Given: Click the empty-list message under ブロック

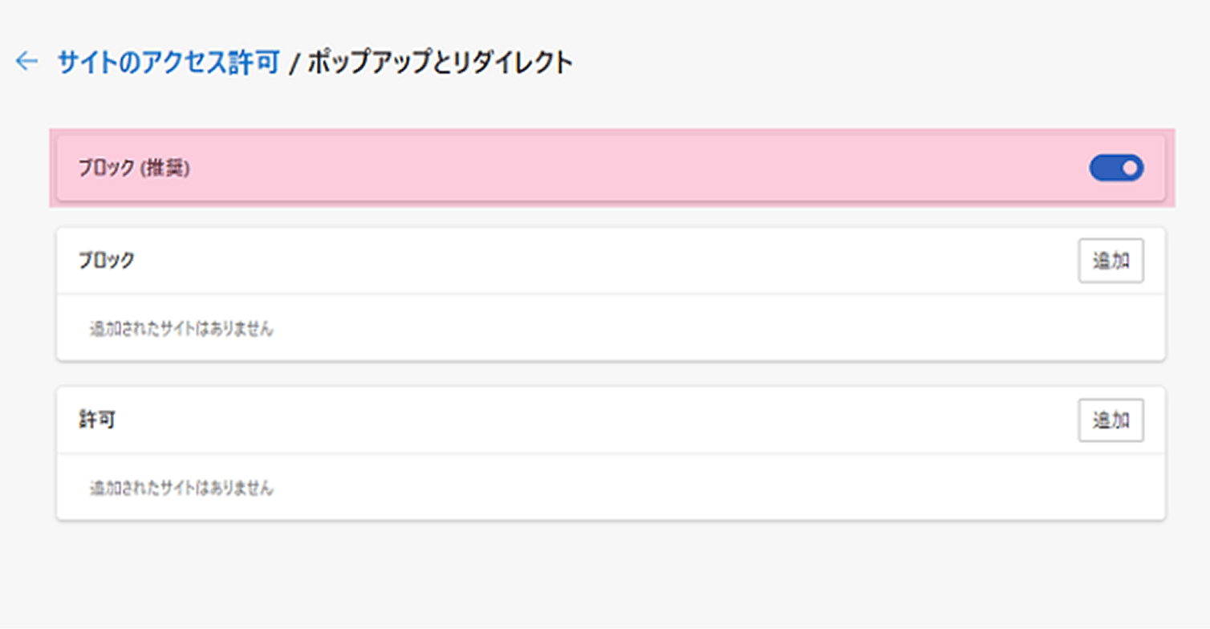Looking at the screenshot, I should (181, 329).
